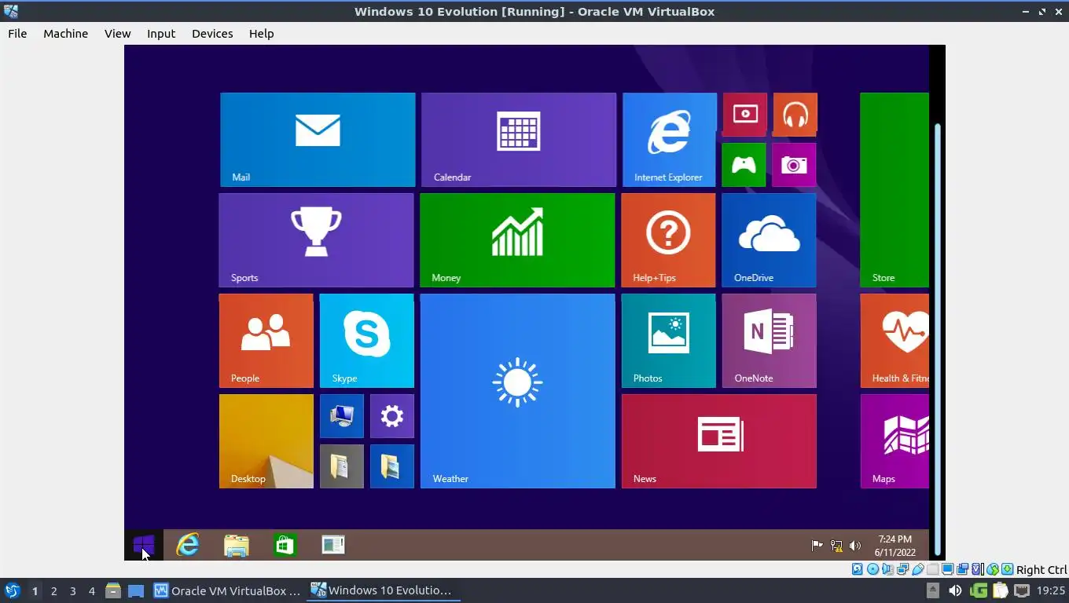Open the host application menu launcher
This screenshot has height=603, width=1069.
12,590
